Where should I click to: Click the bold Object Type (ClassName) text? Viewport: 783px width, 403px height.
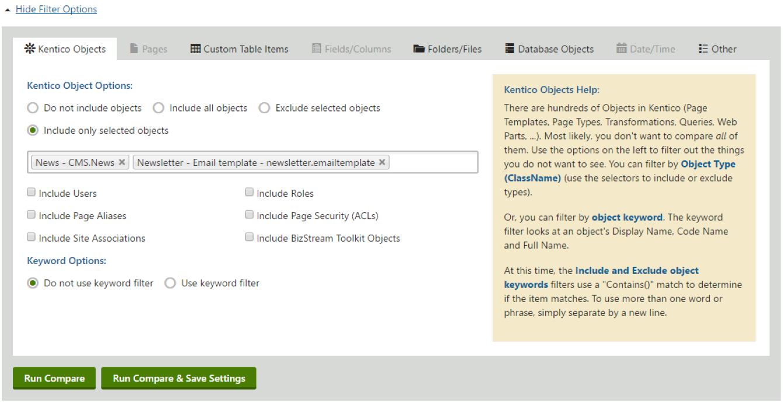tap(620, 171)
